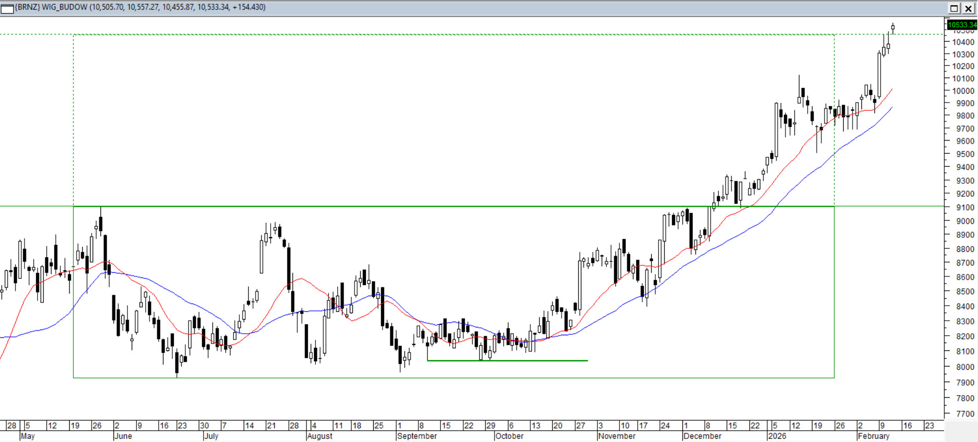This screenshot has width=978, height=442.
Task: Close the WIG_BUDOW chart window
Action: click(x=969, y=8)
